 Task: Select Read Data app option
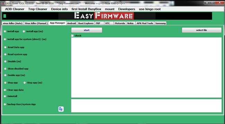pos(5,47)
